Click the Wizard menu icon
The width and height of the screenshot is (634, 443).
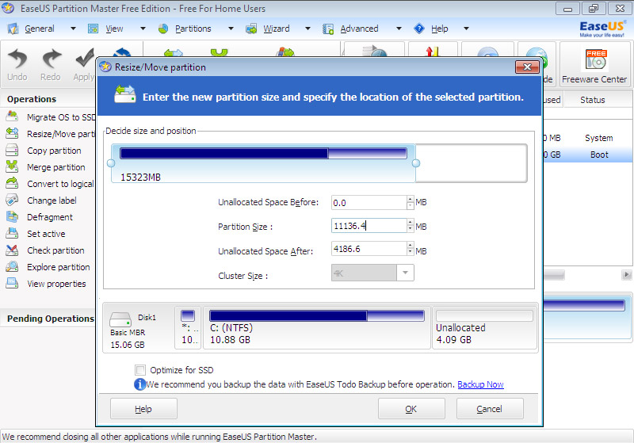251,29
